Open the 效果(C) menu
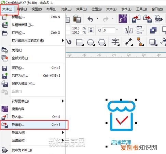166x154 pixels. coord(81,9)
